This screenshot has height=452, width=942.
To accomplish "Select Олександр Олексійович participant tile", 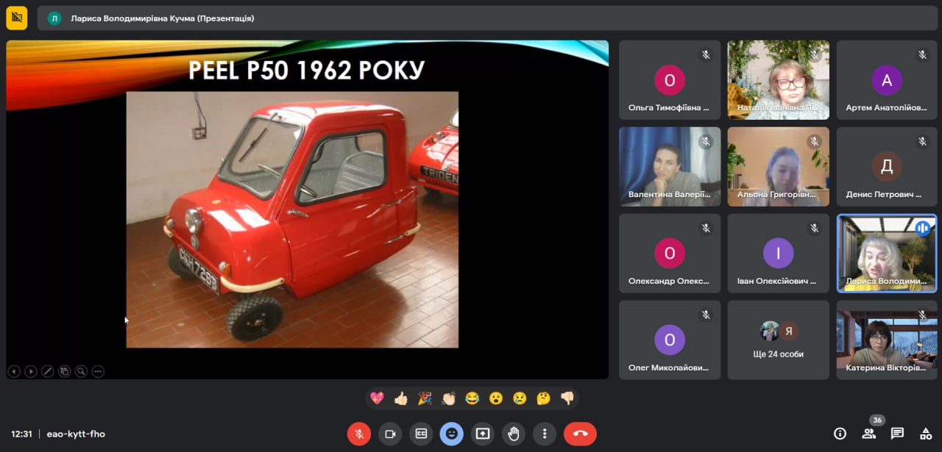I will pyautogui.click(x=670, y=254).
